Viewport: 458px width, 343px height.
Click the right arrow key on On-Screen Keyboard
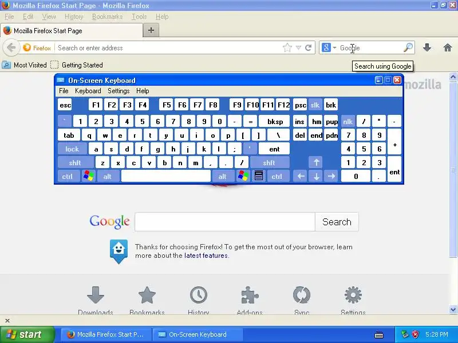pos(331,176)
